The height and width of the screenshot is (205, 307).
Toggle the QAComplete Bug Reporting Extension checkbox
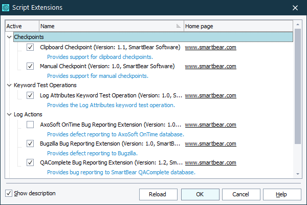[x=30, y=163]
